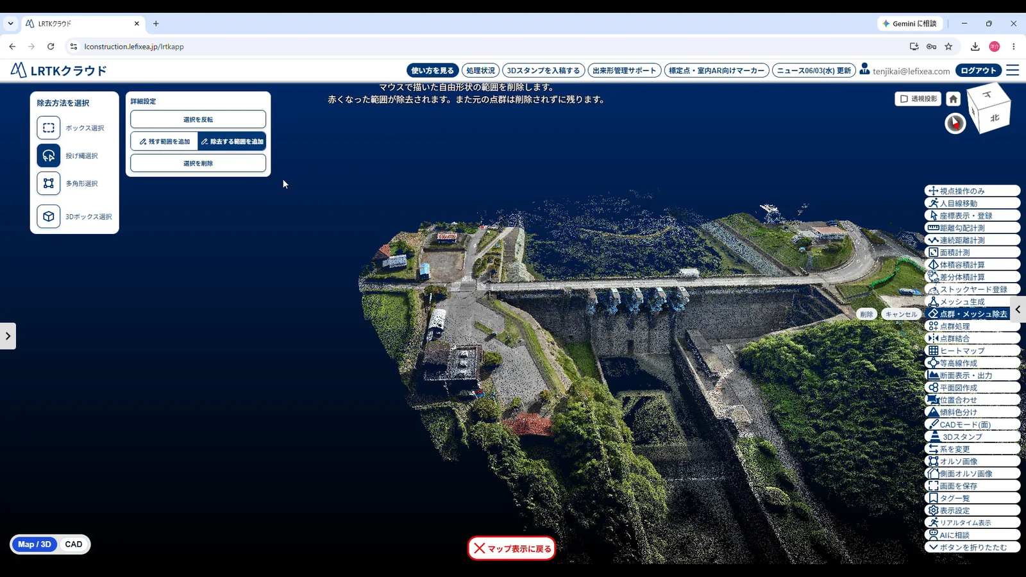This screenshot has width=1026, height=577.
Task: Click マップ表示に戻る button
Action: 512,548
